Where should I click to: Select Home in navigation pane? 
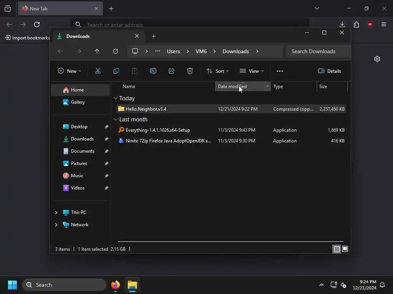(80, 90)
